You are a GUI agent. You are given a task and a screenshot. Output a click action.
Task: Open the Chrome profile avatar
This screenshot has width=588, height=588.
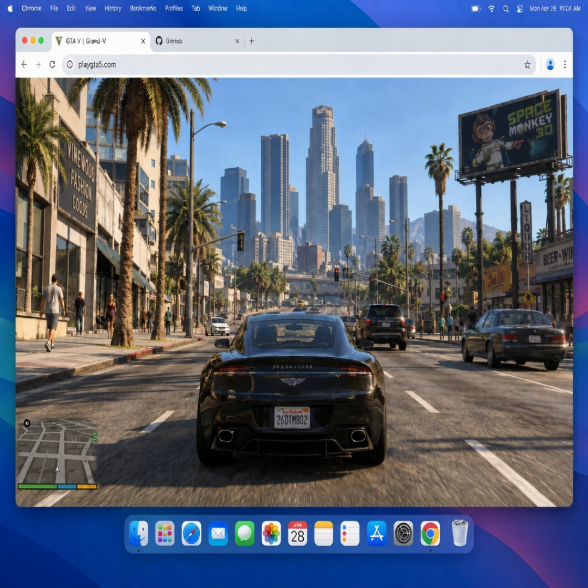550,64
